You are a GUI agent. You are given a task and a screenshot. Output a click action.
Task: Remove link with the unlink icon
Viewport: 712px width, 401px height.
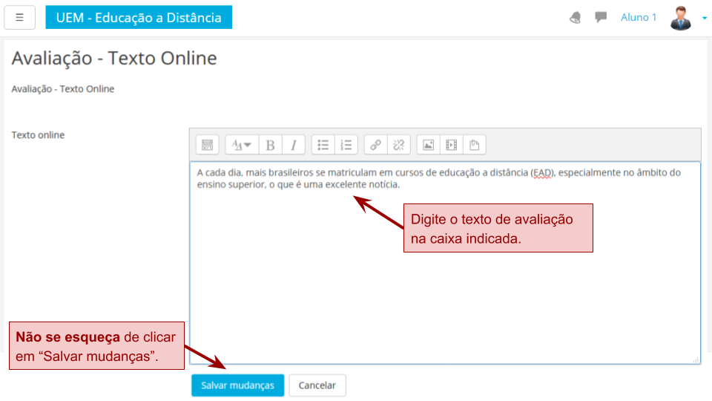pos(398,145)
